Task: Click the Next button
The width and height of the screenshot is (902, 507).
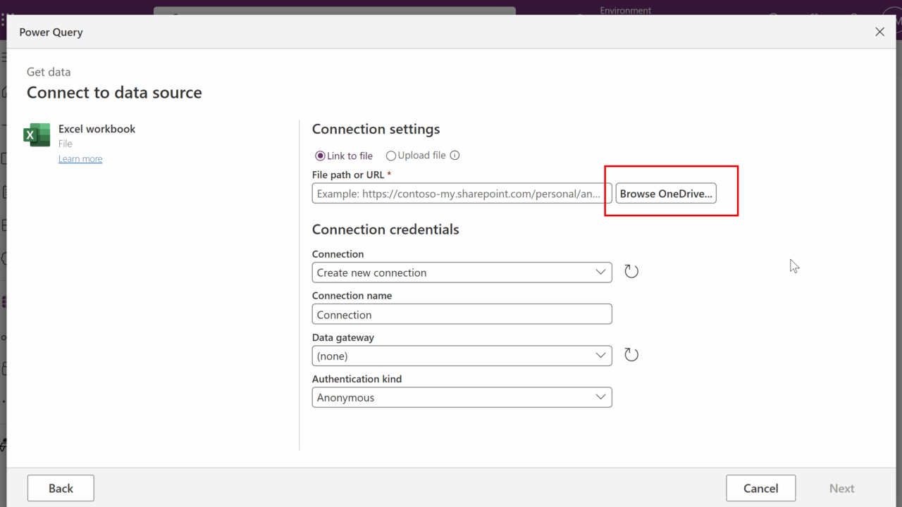Action: pyautogui.click(x=841, y=488)
